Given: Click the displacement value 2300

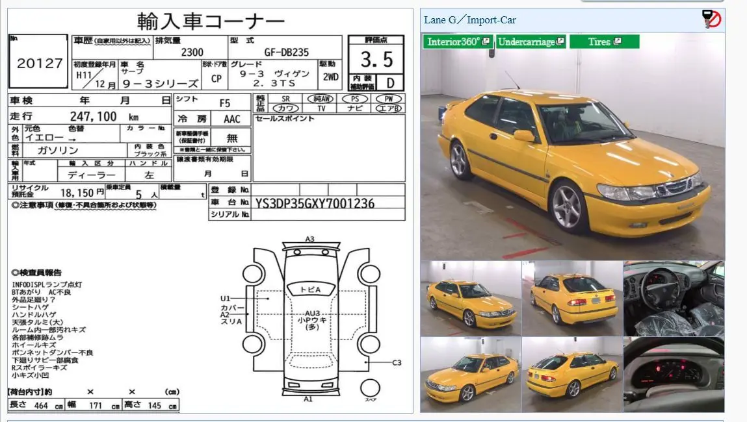Looking at the screenshot, I should 192,52.
